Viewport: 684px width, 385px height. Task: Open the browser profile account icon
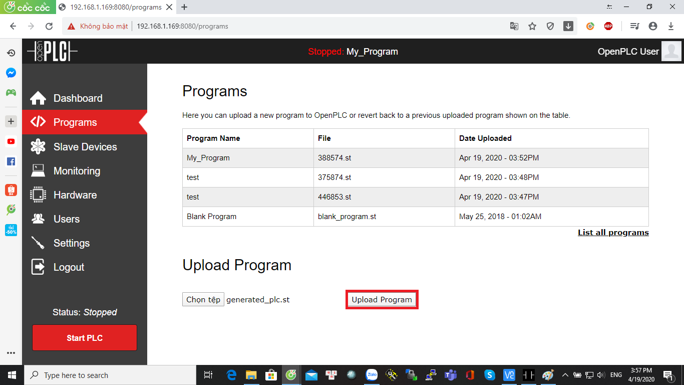click(x=652, y=26)
